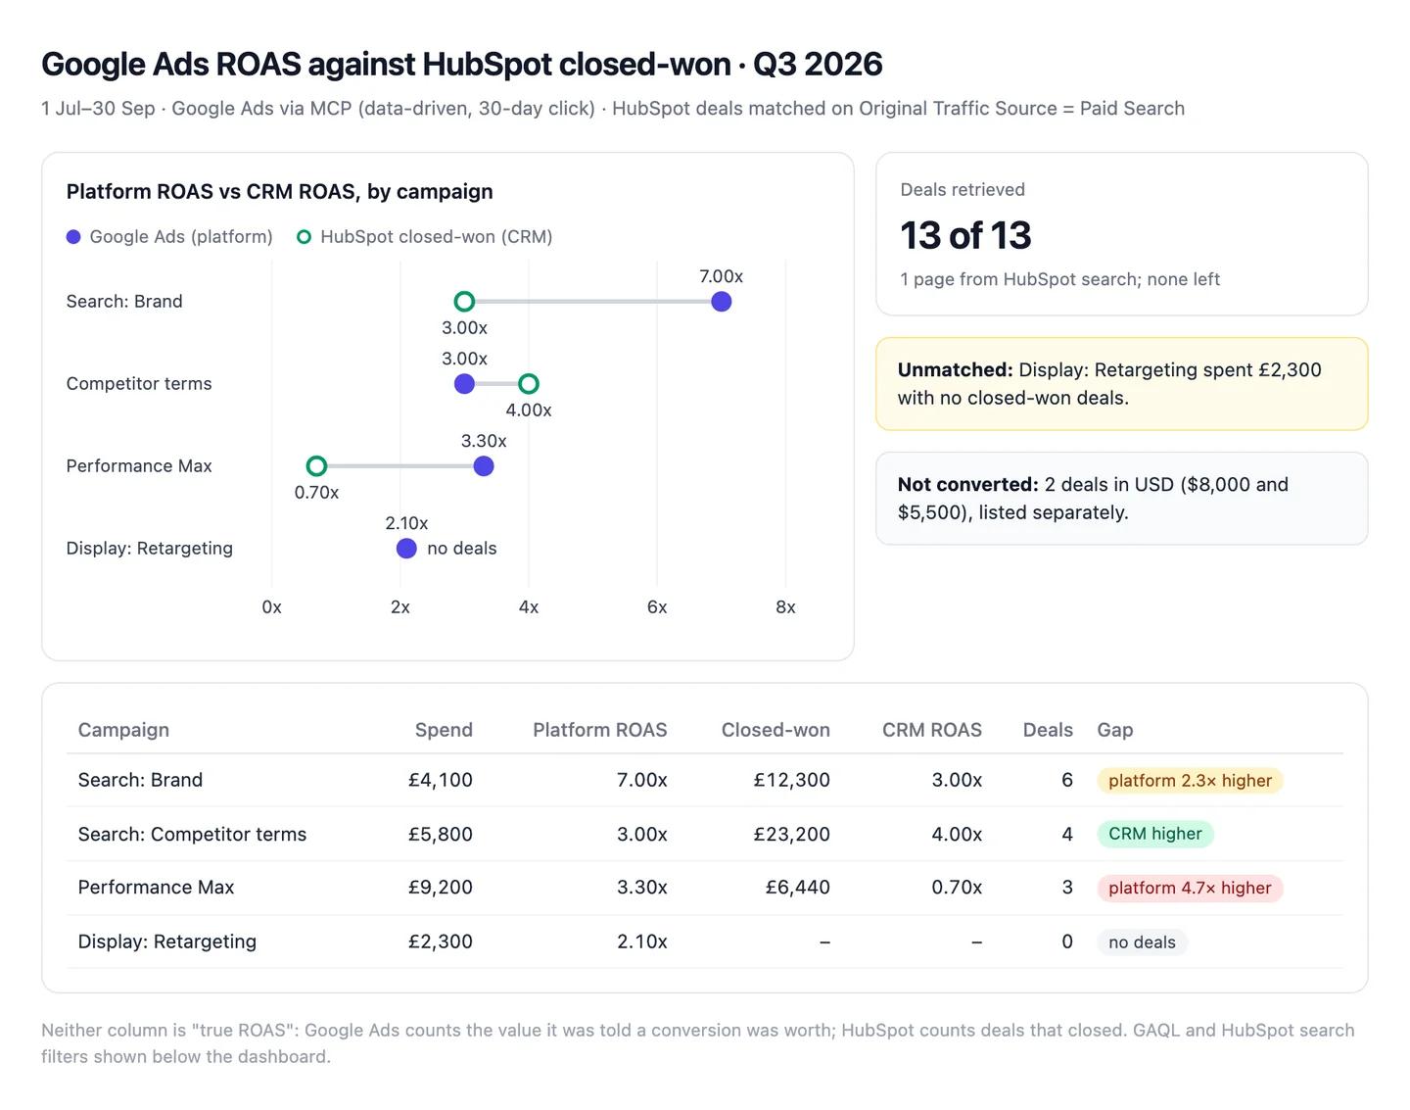
Task: Click the "Deals retrieved" card label
Action: click(963, 190)
